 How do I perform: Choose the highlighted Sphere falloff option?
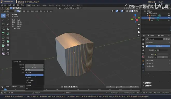pos(34,75)
